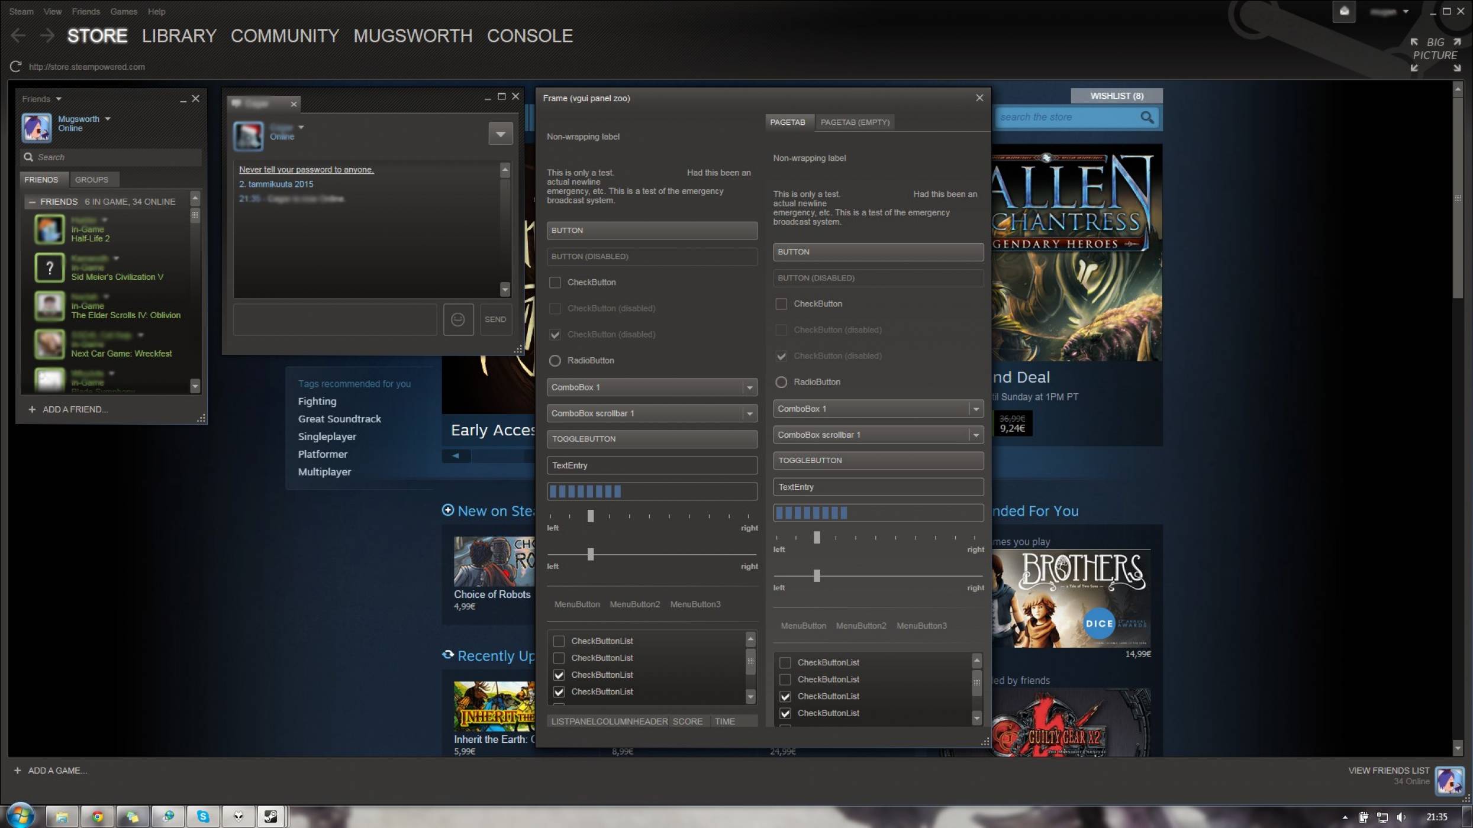
Task: Click the back navigation arrow
Action: [18, 35]
